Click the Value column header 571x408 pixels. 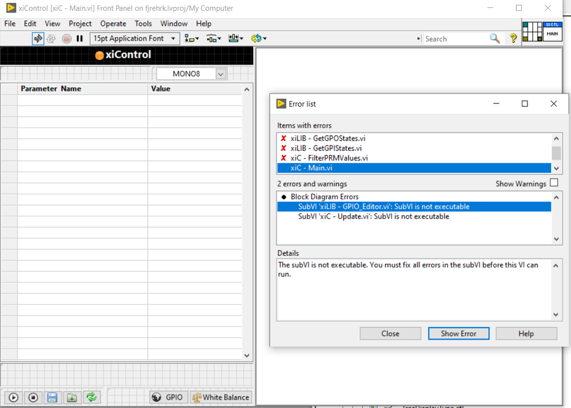[x=195, y=88]
